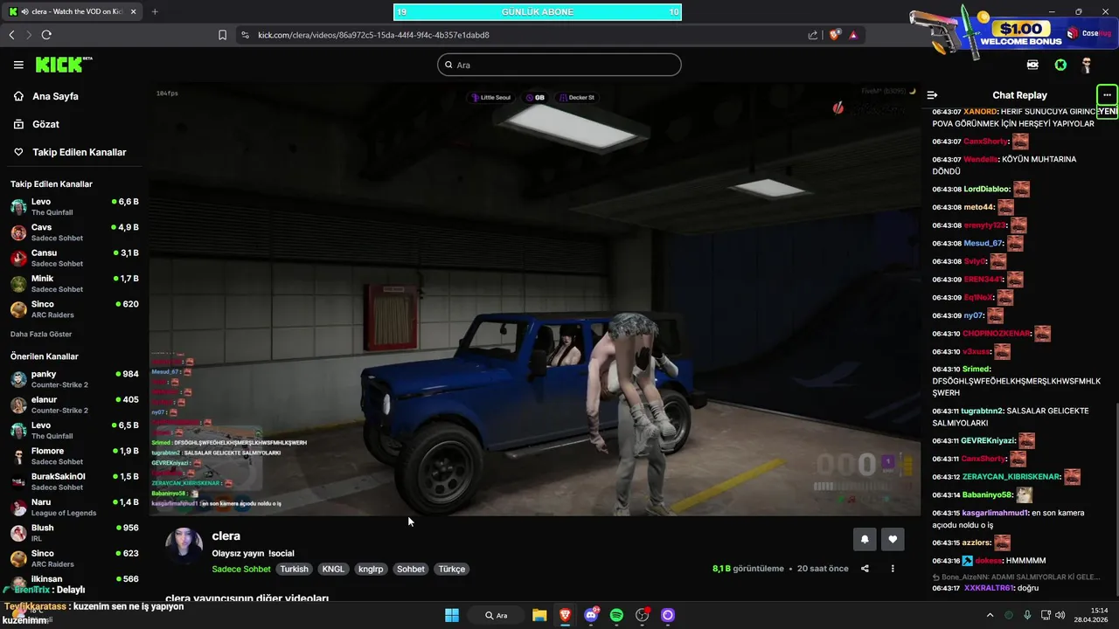Click kasgarlimahmud1 username in chat
Viewport: 1119px width, 629px height.
pos(995,513)
